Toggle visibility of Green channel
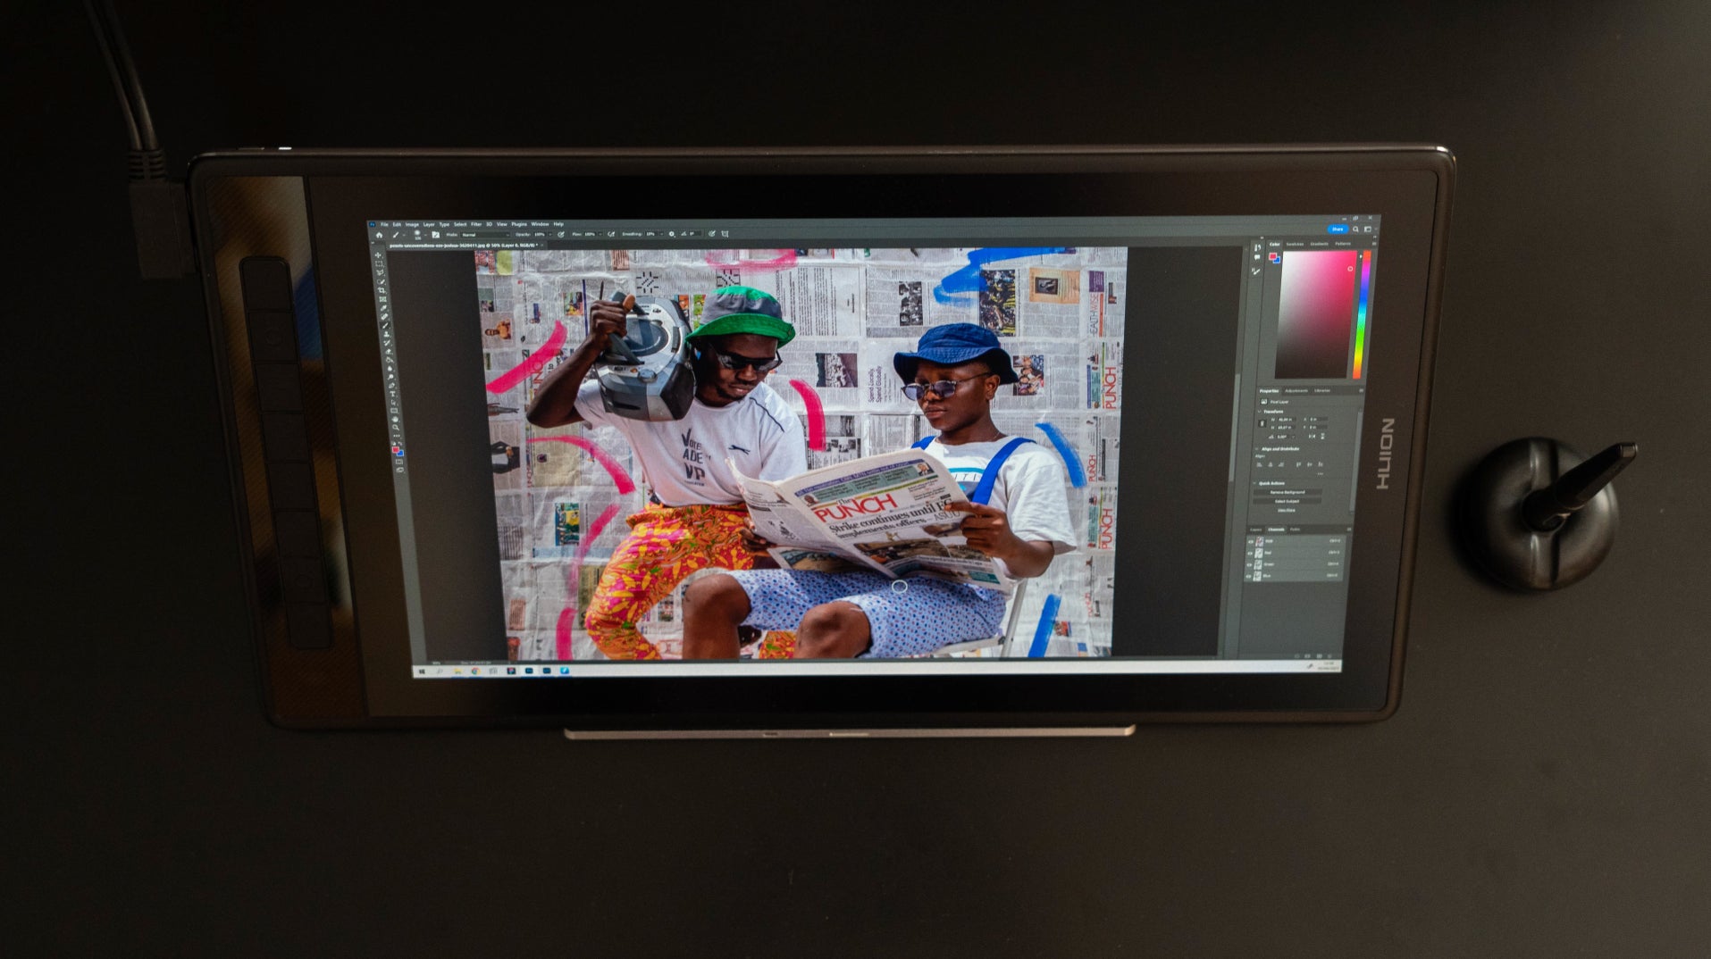This screenshot has width=1711, height=959. (1250, 564)
